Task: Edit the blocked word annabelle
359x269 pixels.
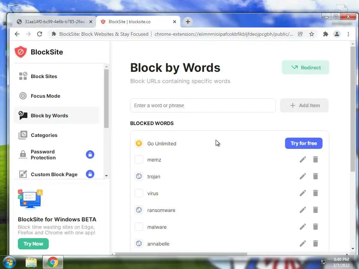Action: 303,244
